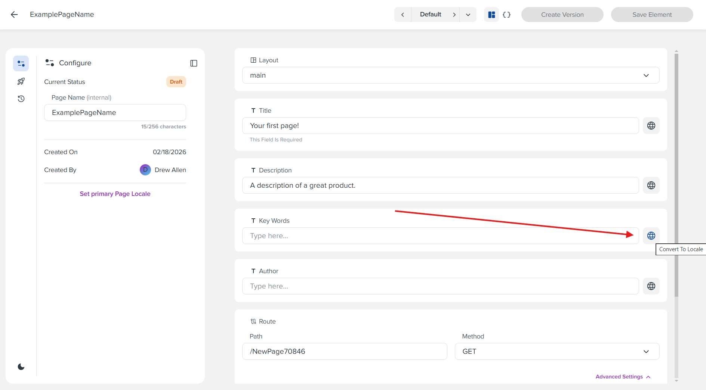The height and width of the screenshot is (390, 706).
Task: Expand the version selector chevron
Action: click(x=468, y=14)
